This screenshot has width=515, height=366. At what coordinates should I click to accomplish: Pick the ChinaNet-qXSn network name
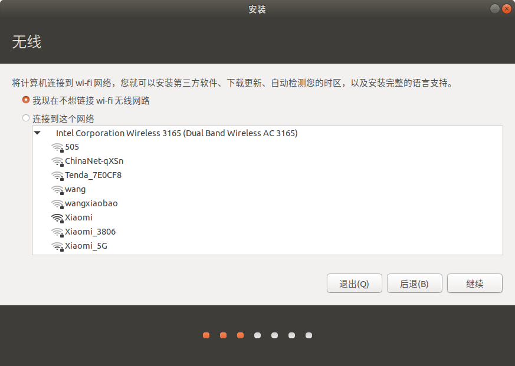[x=94, y=161]
